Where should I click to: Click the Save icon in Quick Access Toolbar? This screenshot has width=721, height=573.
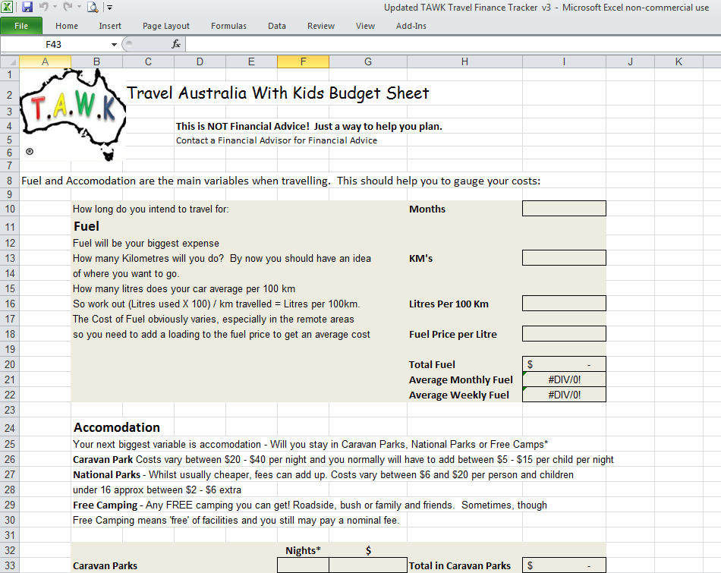point(27,8)
